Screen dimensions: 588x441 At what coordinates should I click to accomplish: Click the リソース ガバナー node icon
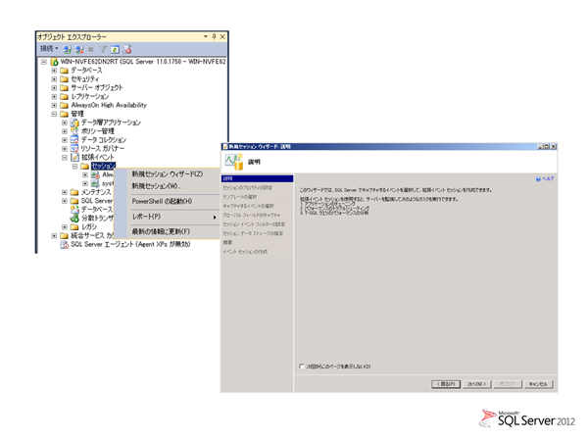74,149
